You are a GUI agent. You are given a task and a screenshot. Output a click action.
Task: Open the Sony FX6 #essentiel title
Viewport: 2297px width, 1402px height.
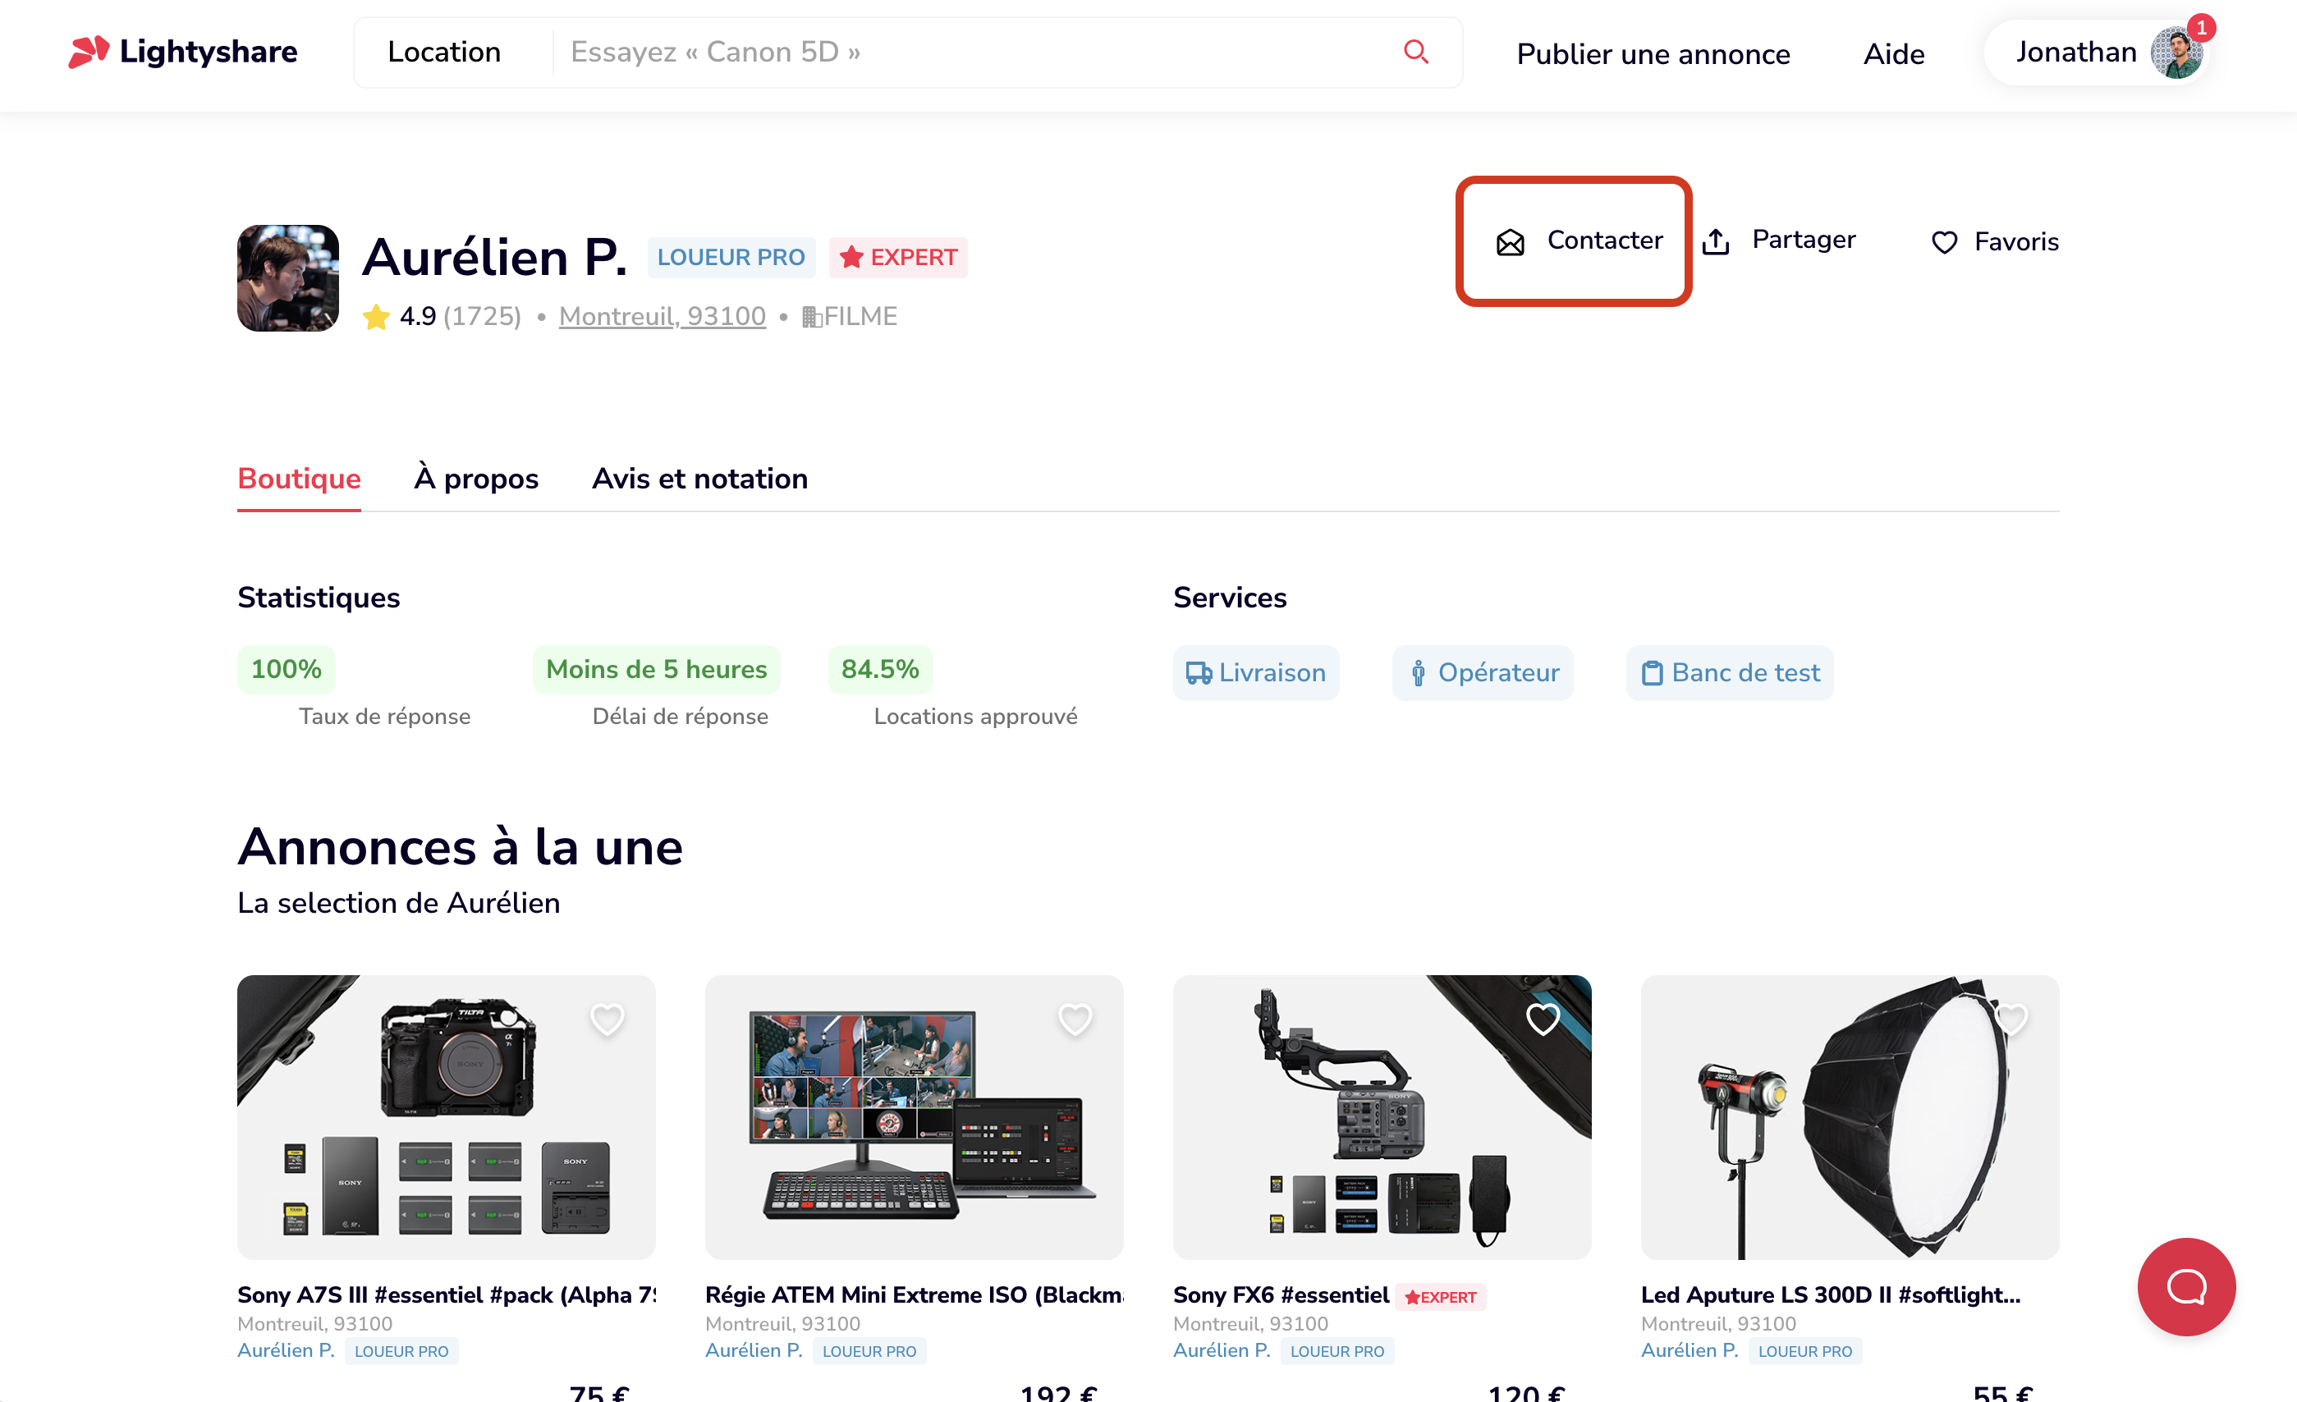coord(1281,1296)
